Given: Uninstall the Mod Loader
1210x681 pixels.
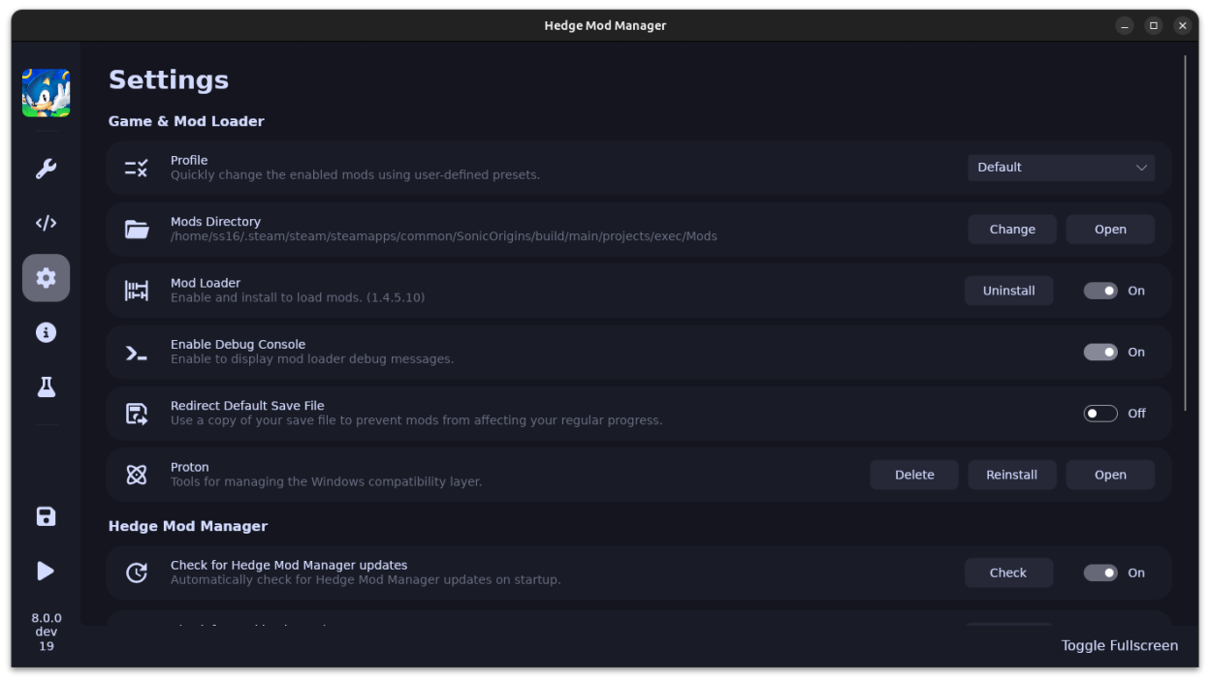Looking at the screenshot, I should 1008,291.
